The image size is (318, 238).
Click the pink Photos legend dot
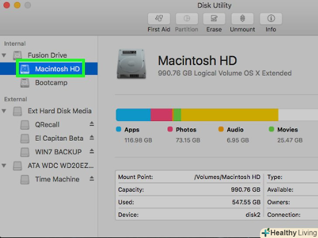coord(170,129)
